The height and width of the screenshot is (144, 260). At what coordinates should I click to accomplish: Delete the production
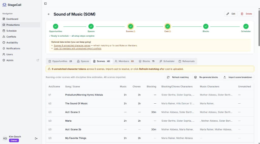(x=246, y=14)
